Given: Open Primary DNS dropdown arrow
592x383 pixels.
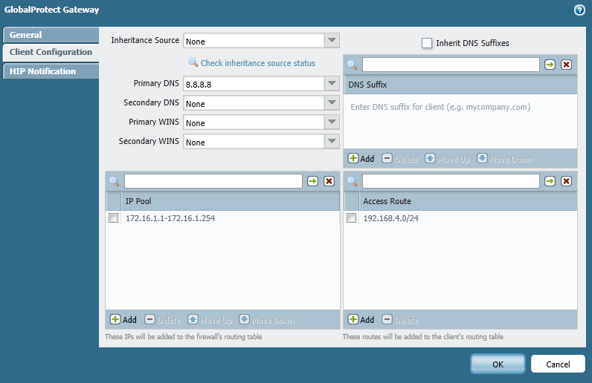Looking at the screenshot, I should pyautogui.click(x=332, y=83).
